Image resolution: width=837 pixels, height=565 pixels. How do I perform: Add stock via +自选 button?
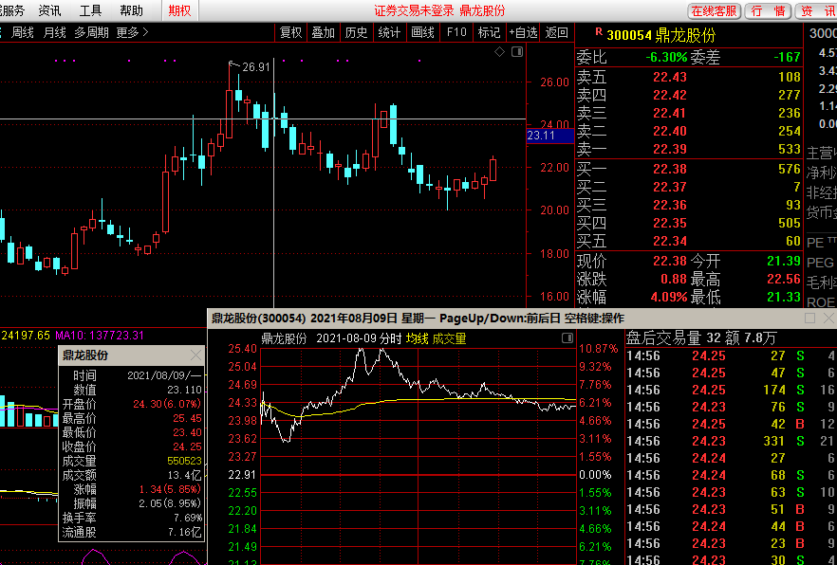[523, 32]
